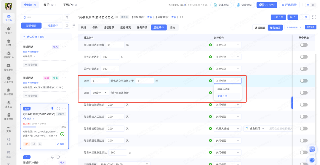Click the 任务进度达到 percentage input field
The height and width of the screenshot is (165, 320).
click(110, 57)
